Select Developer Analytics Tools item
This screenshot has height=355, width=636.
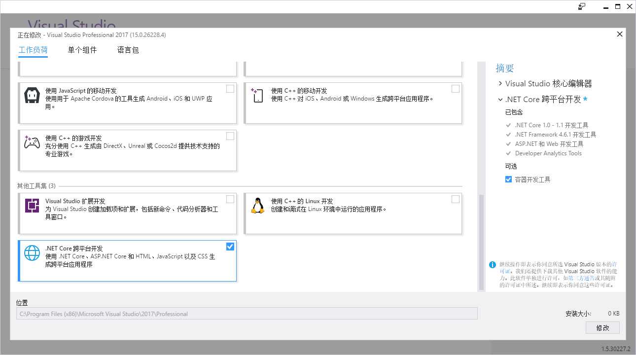(x=548, y=153)
